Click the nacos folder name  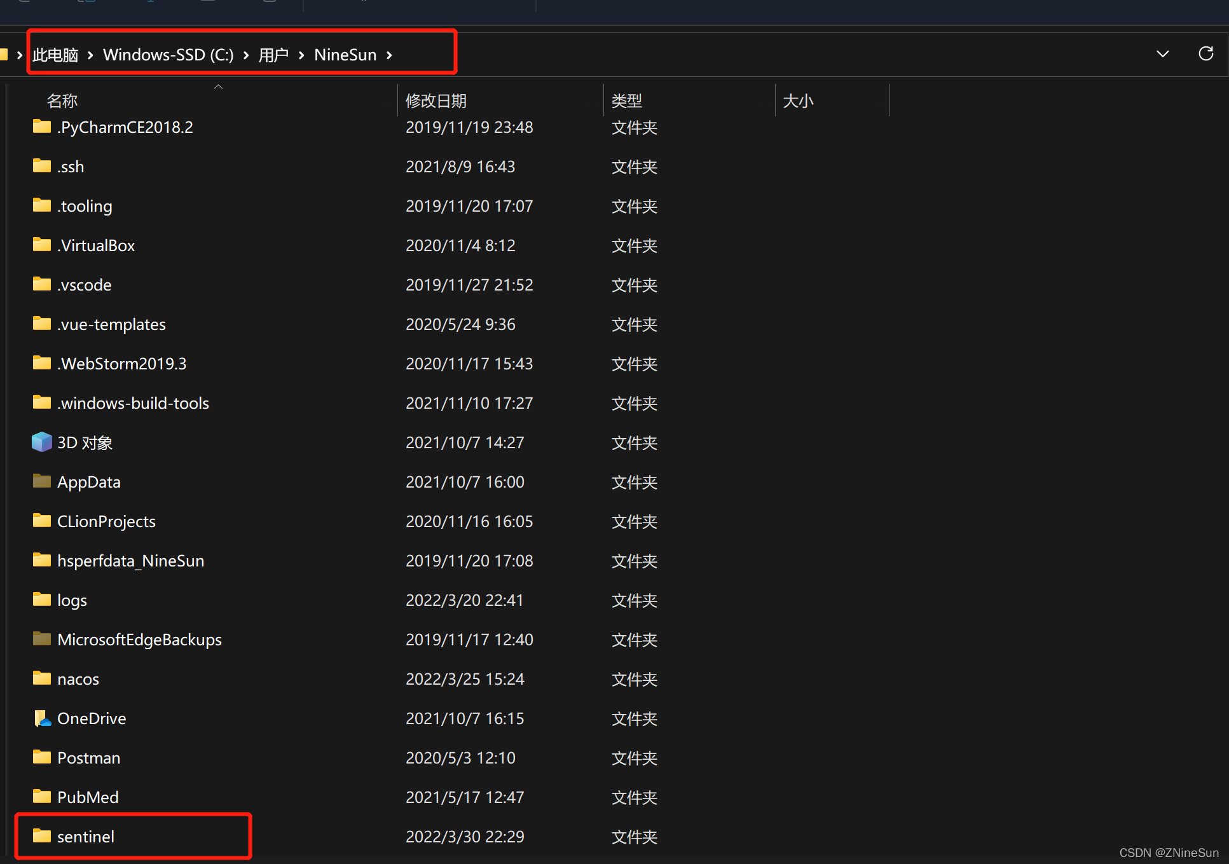tap(78, 679)
